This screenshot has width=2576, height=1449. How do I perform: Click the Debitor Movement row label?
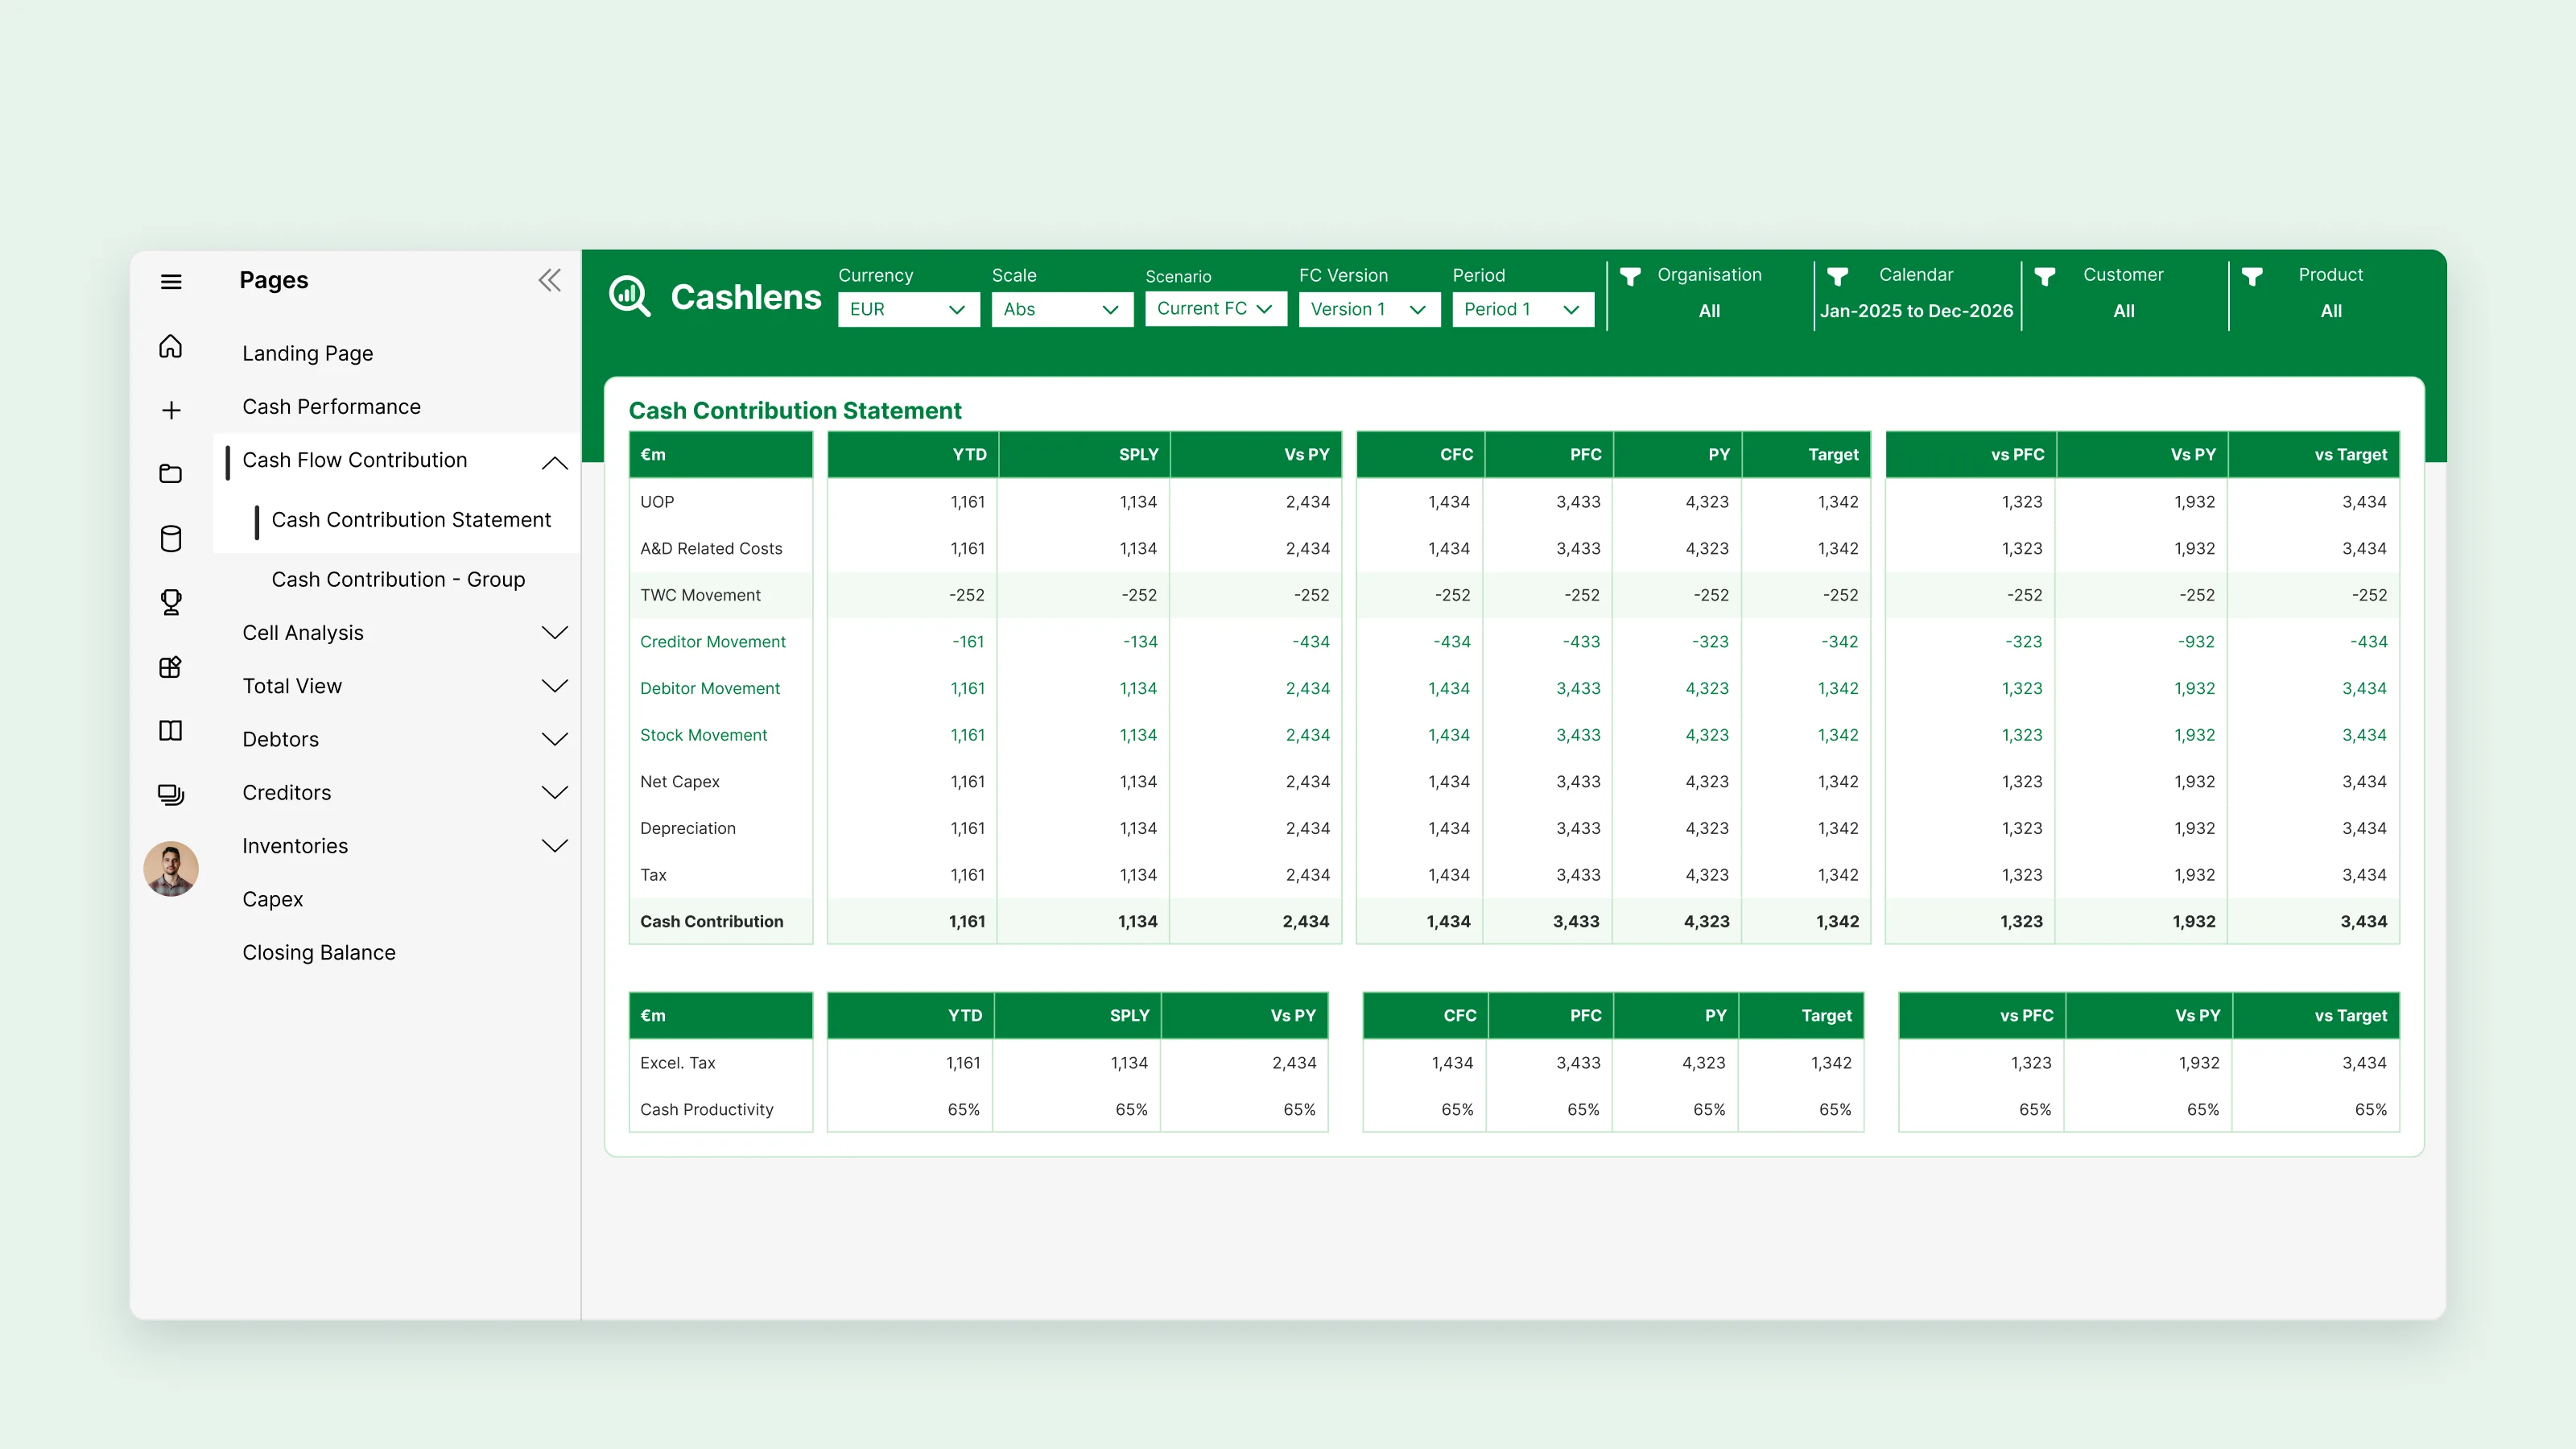710,688
